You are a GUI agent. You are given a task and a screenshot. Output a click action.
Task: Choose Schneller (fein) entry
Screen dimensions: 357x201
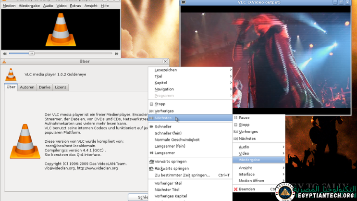[190, 133]
